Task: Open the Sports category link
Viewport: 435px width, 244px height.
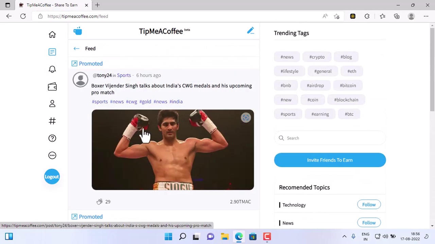Action: click(124, 75)
